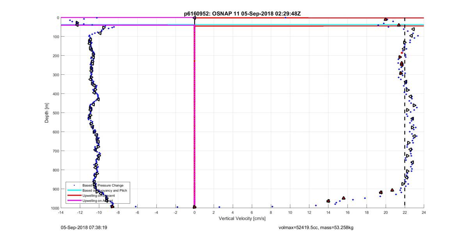Screen dimensions: 468x234
Task: Click x-axis tick label -12
Action: (x=80, y=212)
